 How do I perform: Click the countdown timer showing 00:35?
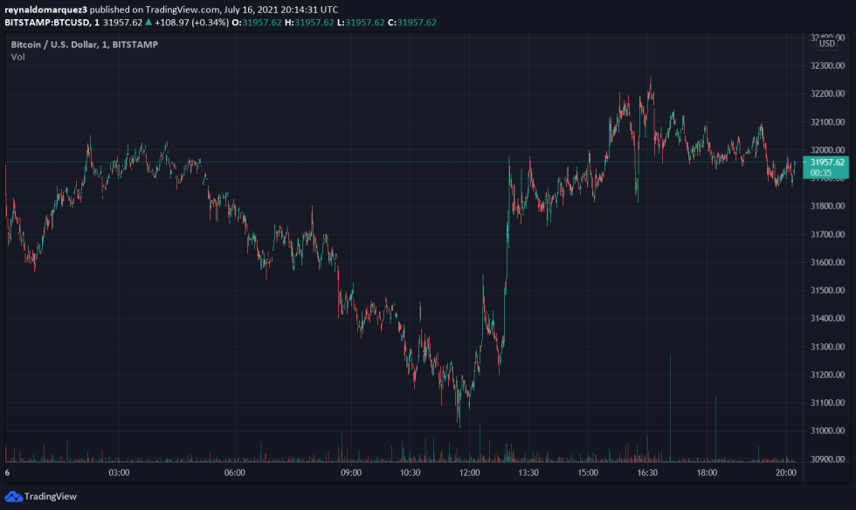coord(819,172)
